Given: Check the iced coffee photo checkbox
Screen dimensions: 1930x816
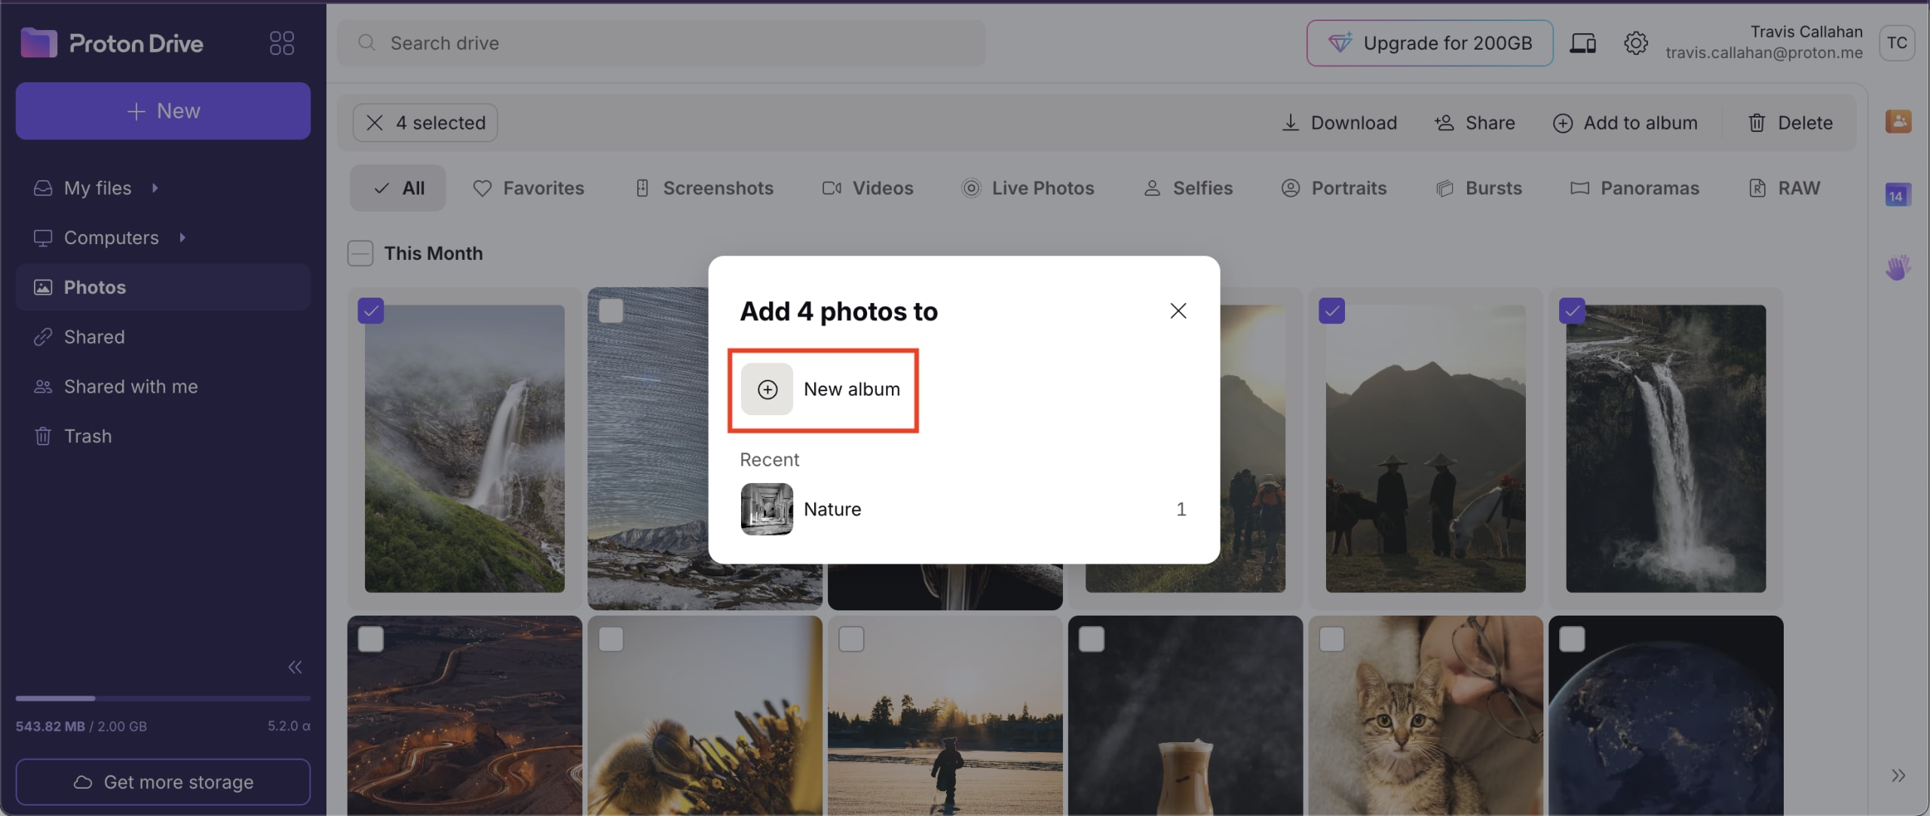Looking at the screenshot, I should 1092,639.
